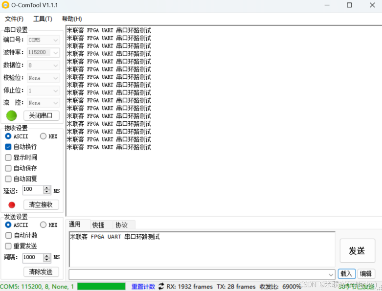Click the 收发比 6900% status text
Image resolution: width=382 pixels, height=291 pixels.
280,287
